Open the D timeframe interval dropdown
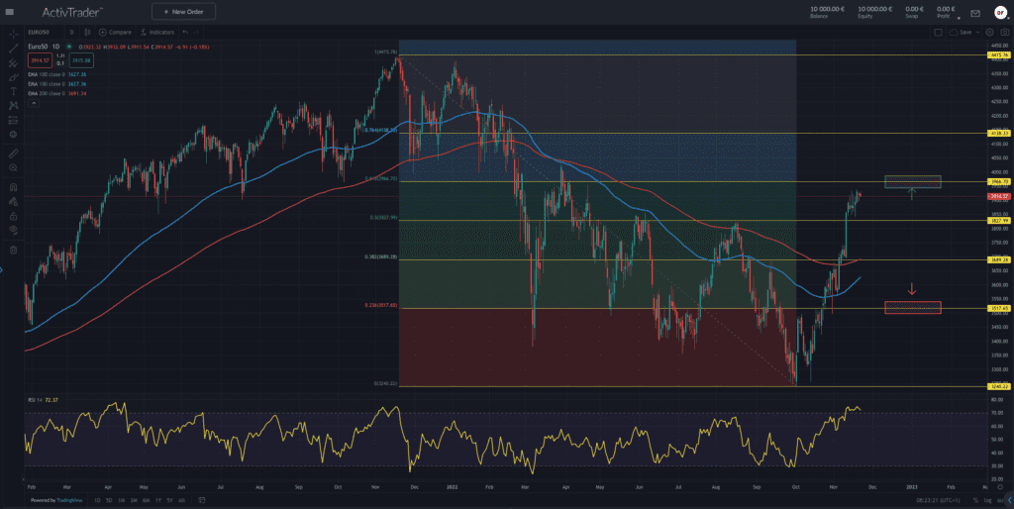 tap(71, 33)
